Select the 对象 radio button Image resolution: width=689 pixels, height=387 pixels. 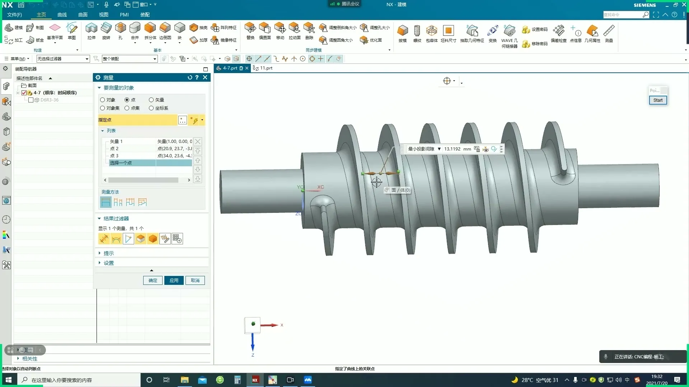point(103,100)
